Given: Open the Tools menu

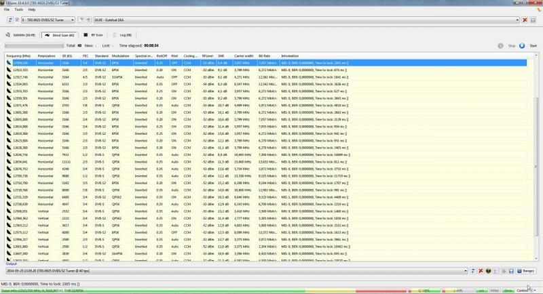Looking at the screenshot, I should click(x=18, y=9).
